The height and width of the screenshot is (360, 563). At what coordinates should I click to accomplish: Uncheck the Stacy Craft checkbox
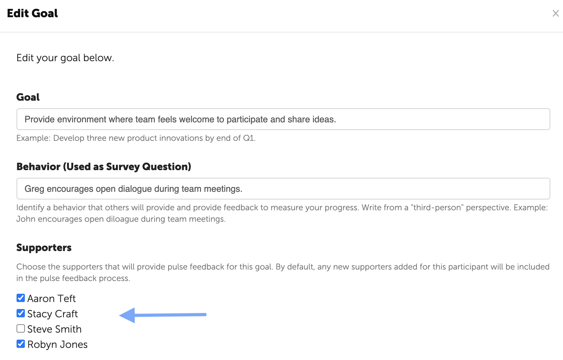[x=21, y=313]
